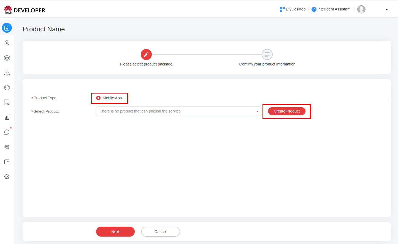Click the 'Select Product:' label
Image resolution: width=398 pixels, height=244 pixels.
46,111
